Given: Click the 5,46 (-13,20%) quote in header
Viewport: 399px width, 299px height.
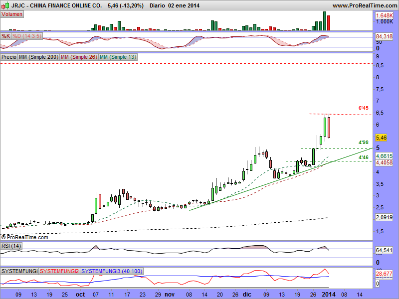Looking at the screenshot, I should coord(126,5).
